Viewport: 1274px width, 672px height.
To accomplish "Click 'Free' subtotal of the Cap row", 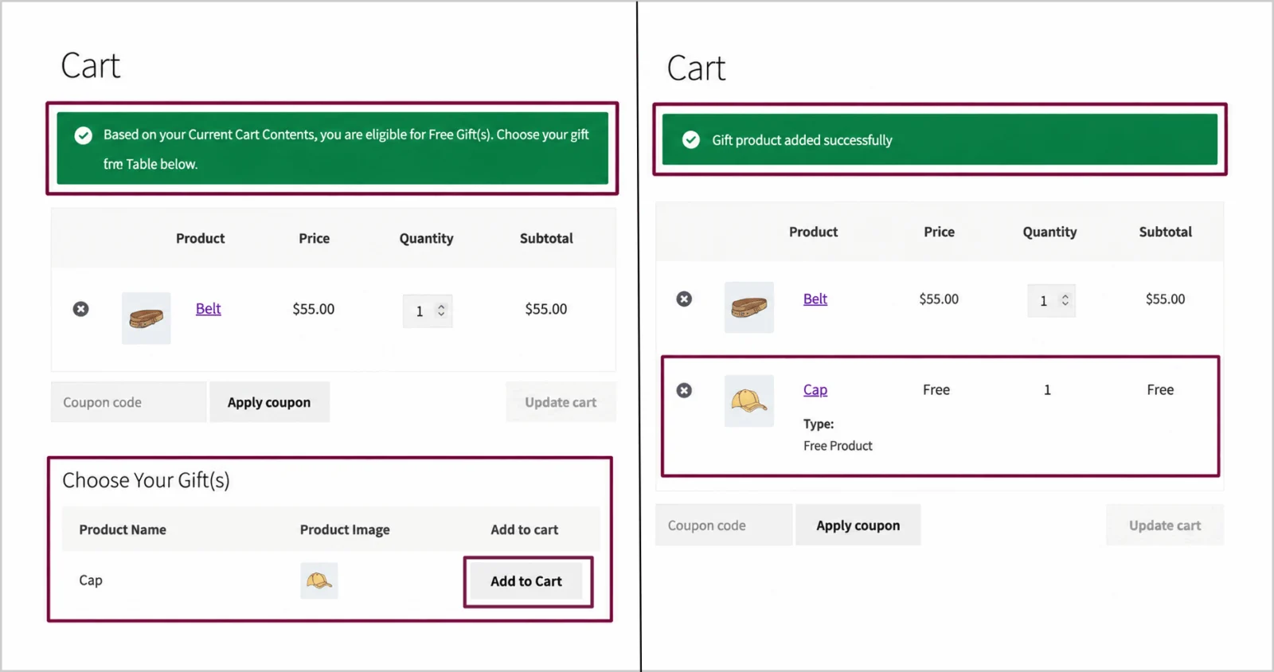I will coord(1160,389).
